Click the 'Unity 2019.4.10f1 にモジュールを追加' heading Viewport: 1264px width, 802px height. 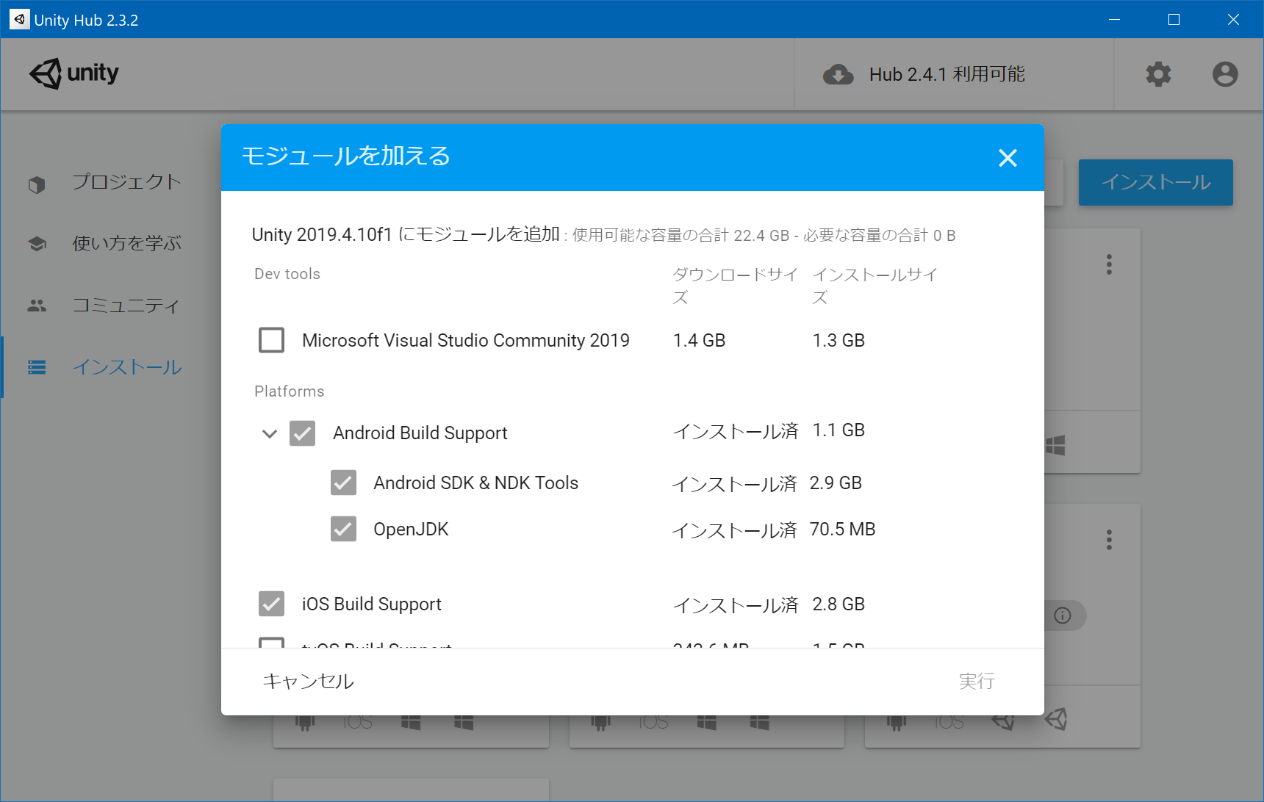(x=406, y=234)
